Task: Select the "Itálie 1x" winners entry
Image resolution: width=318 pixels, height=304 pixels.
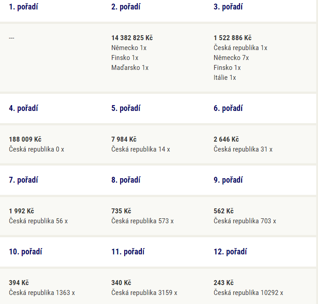Action: tap(224, 78)
